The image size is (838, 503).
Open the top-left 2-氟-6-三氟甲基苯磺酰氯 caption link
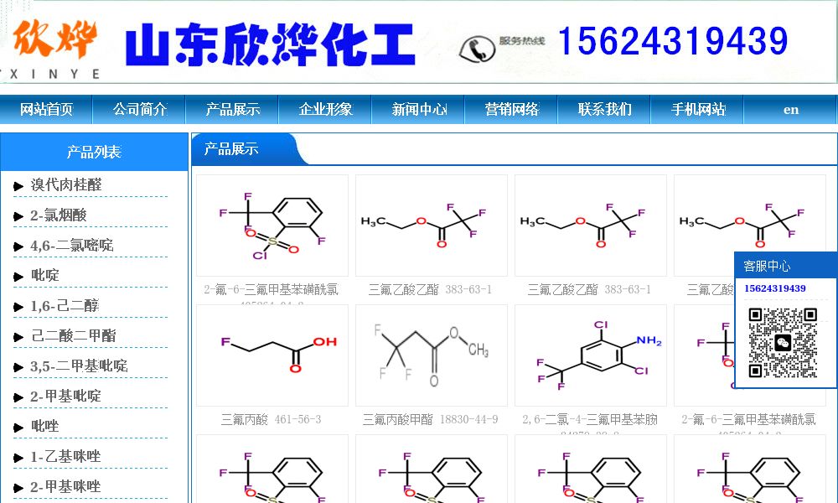(x=272, y=290)
